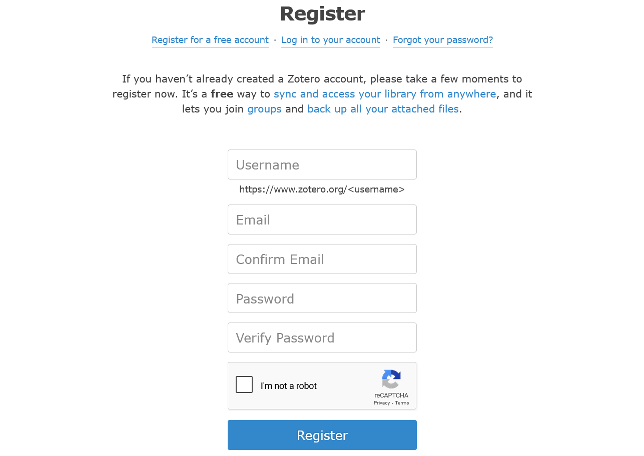The height and width of the screenshot is (456, 644).
Task: Check the "I'm not a robot" checkbox
Action: click(x=244, y=385)
